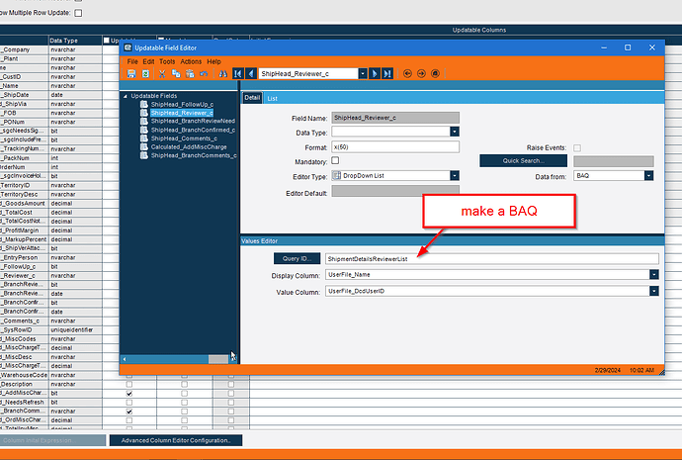Click the Paste icon in toolbar
Viewport: 682px width, 460px height.
click(x=190, y=73)
